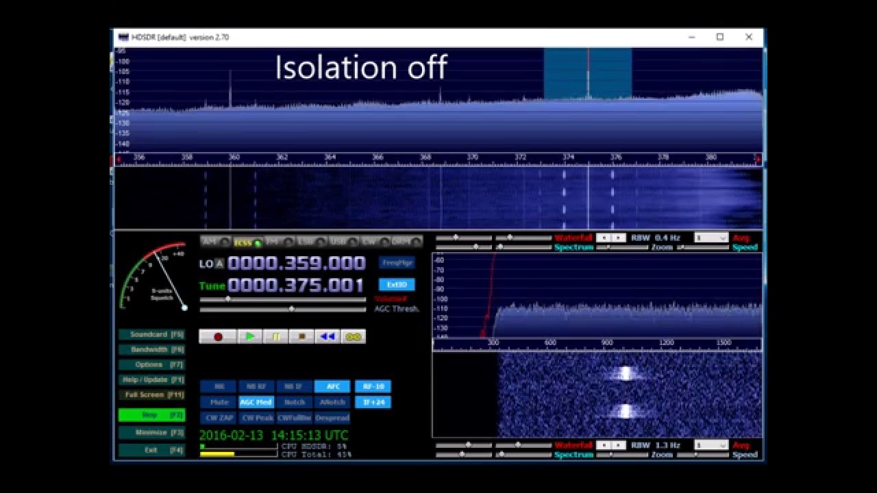The width and height of the screenshot is (877, 493).
Task: Click the red Record button
Action: click(x=218, y=336)
